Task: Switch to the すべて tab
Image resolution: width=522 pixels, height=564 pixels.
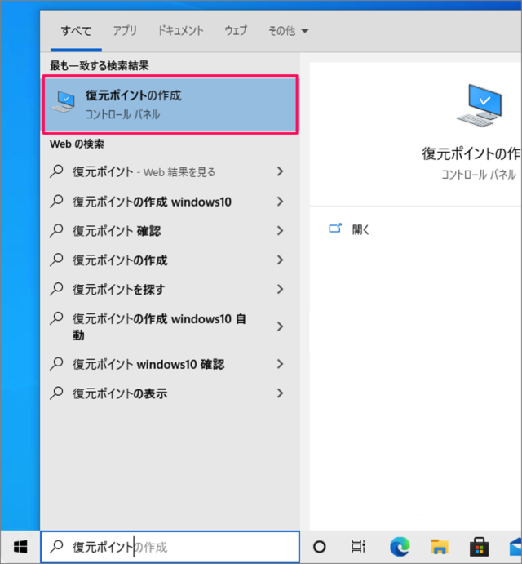Action: [x=76, y=31]
